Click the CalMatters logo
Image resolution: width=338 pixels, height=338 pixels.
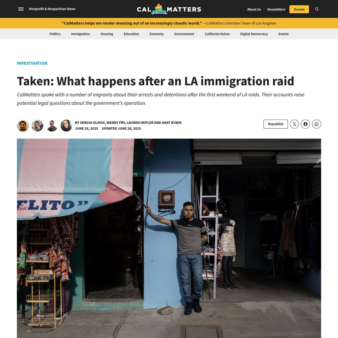[169, 9]
